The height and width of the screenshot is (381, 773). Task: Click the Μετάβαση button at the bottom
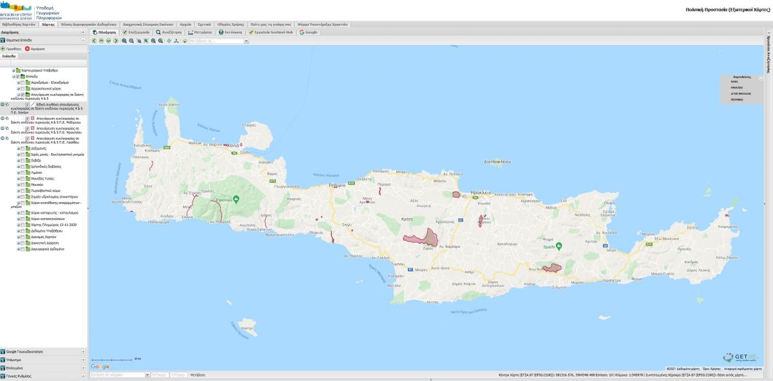(198, 375)
